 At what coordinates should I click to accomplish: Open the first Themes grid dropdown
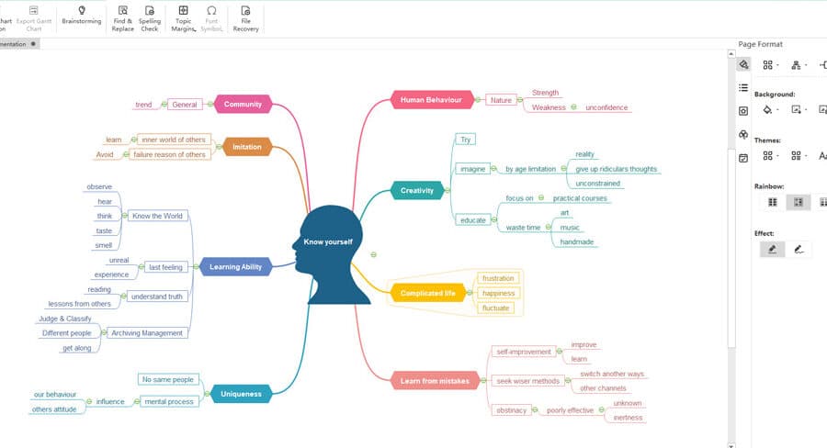tap(771, 155)
